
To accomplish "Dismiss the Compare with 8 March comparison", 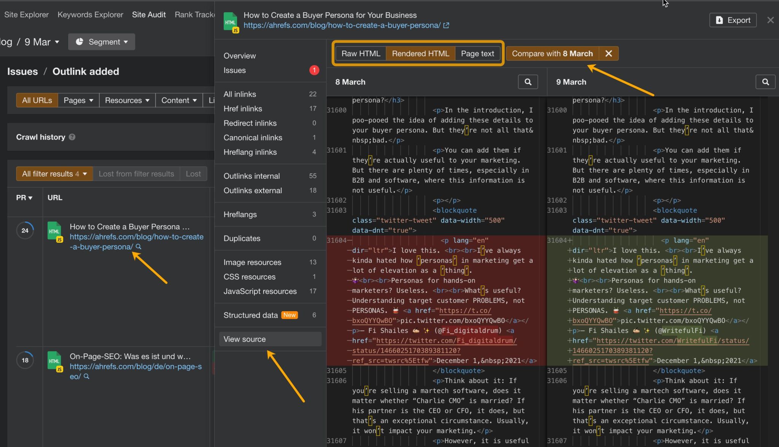I will (x=608, y=53).
